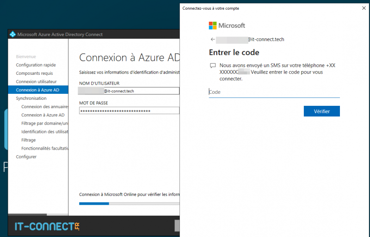Screen dimensions: 370x237
Task: Click the back arrow beside the account email
Action: pos(212,39)
